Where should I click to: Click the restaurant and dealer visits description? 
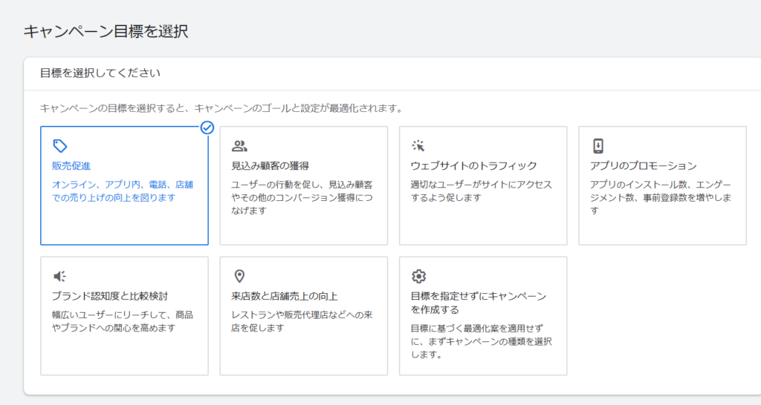(x=302, y=321)
